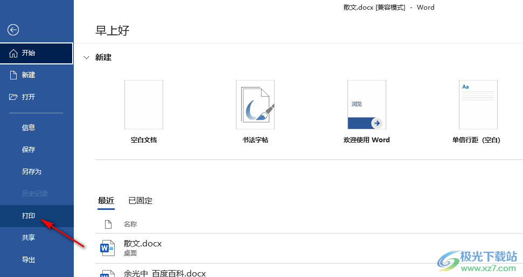Open the 导出 menu item
The width and height of the screenshot is (523, 277).
point(29,260)
